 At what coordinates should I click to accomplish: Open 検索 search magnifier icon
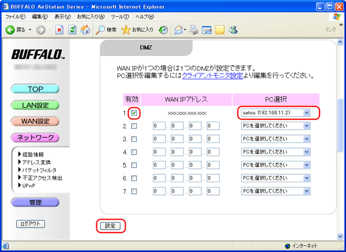point(106,30)
